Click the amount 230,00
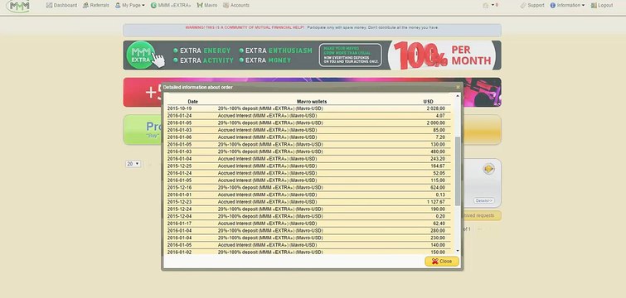 (x=438, y=238)
